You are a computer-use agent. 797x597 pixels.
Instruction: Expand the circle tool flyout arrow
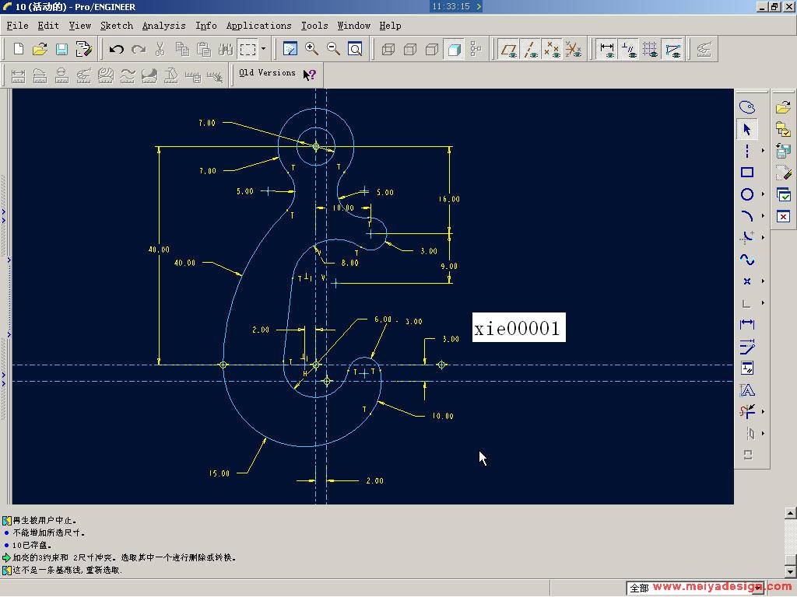(x=763, y=194)
